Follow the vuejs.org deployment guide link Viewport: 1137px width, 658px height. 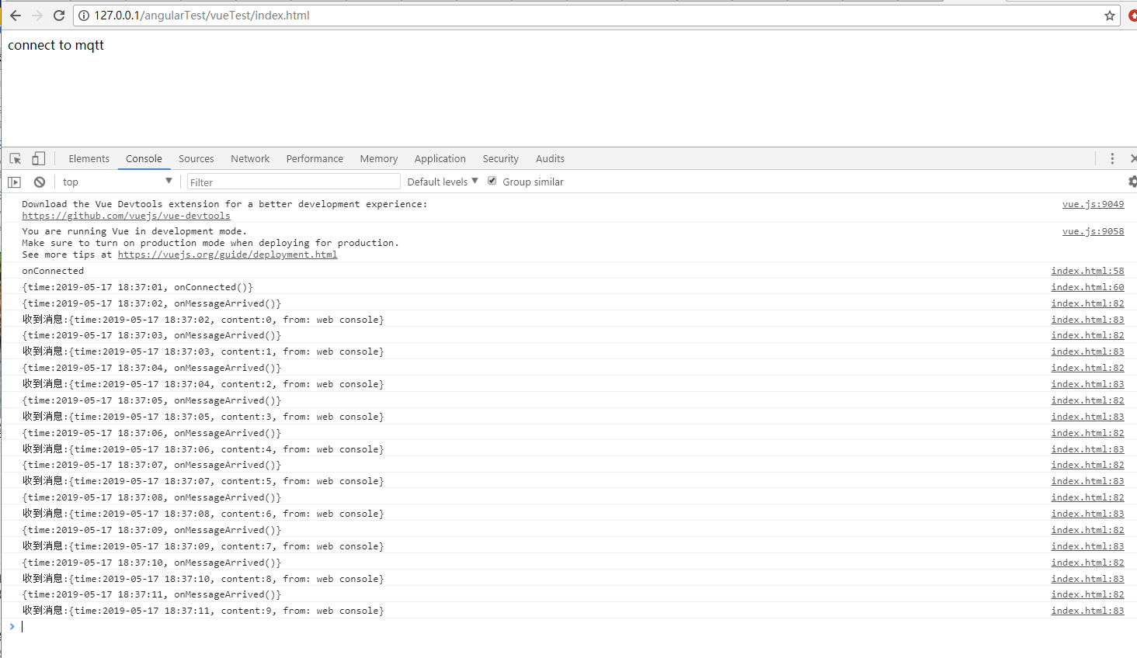227,254
